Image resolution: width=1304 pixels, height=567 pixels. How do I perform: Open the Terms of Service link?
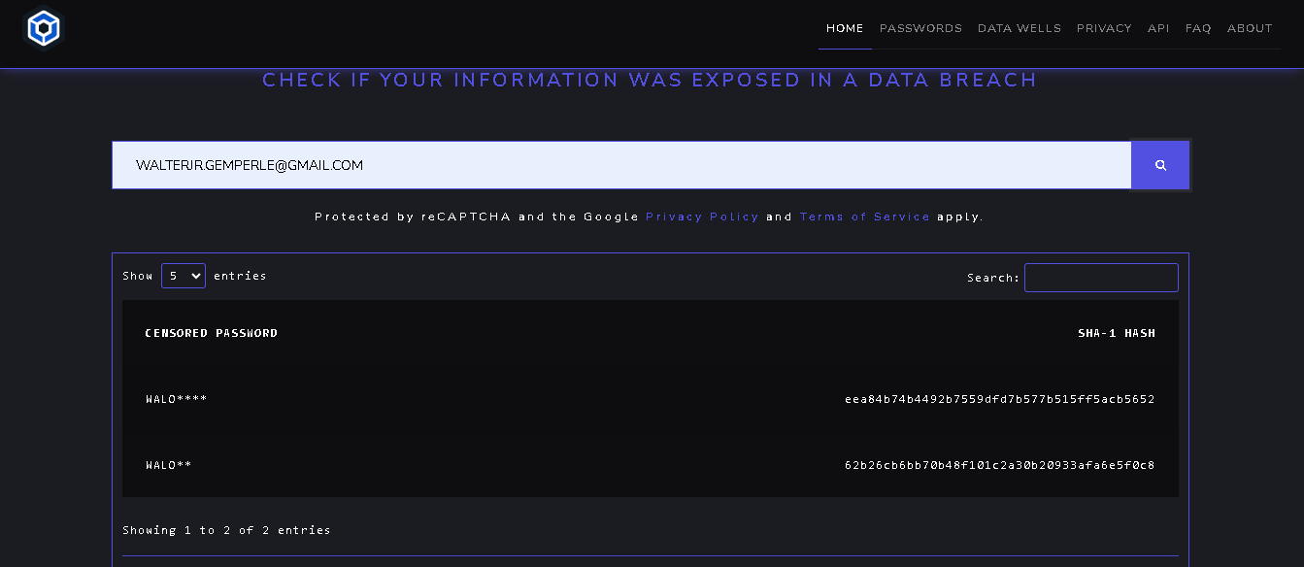click(x=865, y=217)
